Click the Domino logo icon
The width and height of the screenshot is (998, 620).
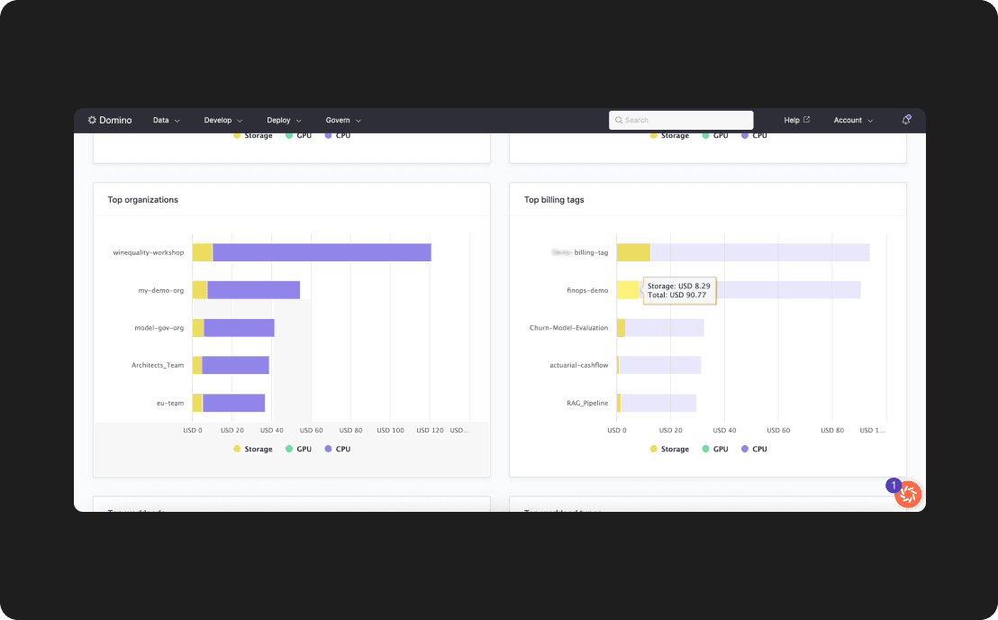pyautogui.click(x=90, y=119)
